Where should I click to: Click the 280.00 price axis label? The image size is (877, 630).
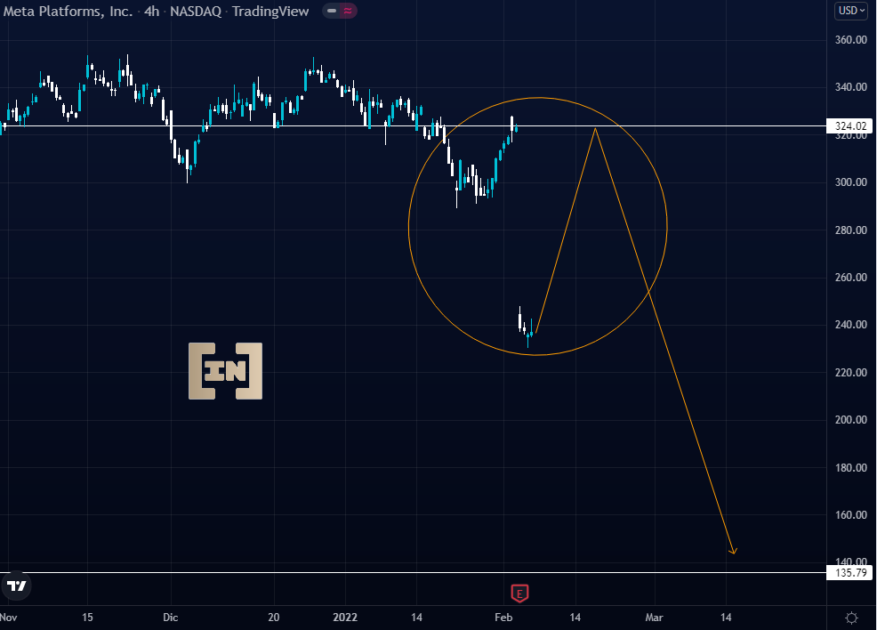tap(850, 230)
